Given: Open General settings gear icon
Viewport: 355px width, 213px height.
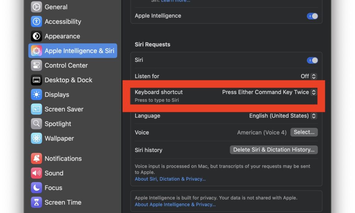Looking at the screenshot, I should tap(36, 7).
